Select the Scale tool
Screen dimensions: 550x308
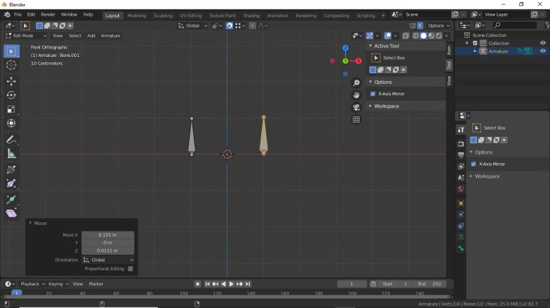point(11,109)
